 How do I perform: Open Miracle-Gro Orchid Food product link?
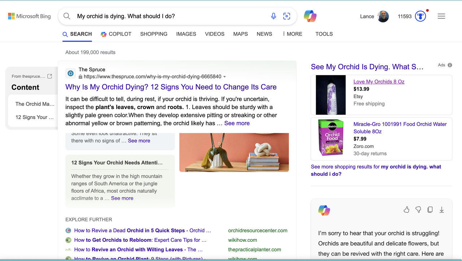pyautogui.click(x=400, y=128)
